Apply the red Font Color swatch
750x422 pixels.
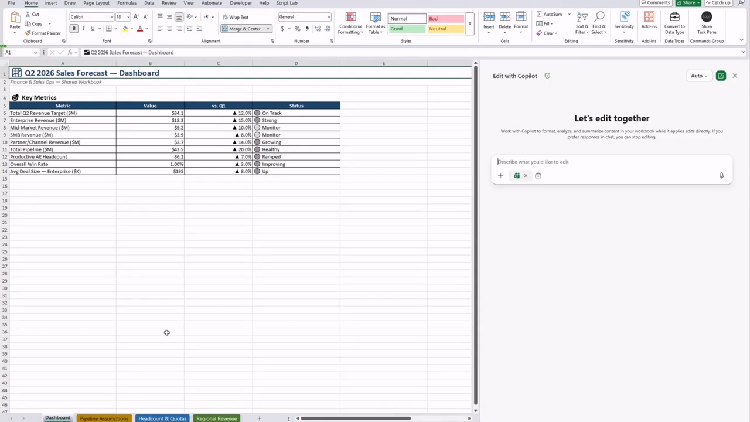pos(139,28)
